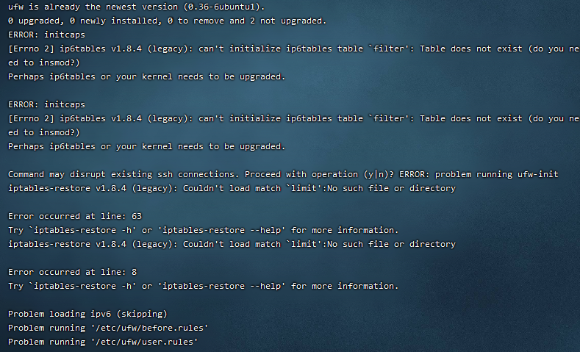580x352 pixels.
Task: Click the first 'ERROR: initcaps' message
Action: pyautogui.click(x=46, y=35)
